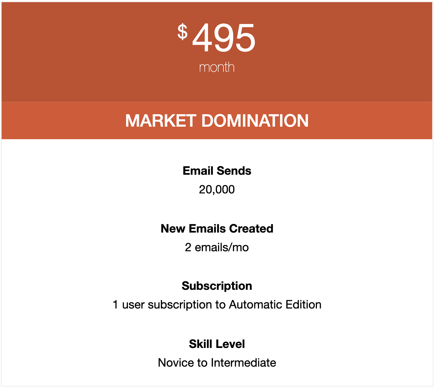Click the Automatic Edition subscription text
The image size is (435, 388).
pos(275,304)
